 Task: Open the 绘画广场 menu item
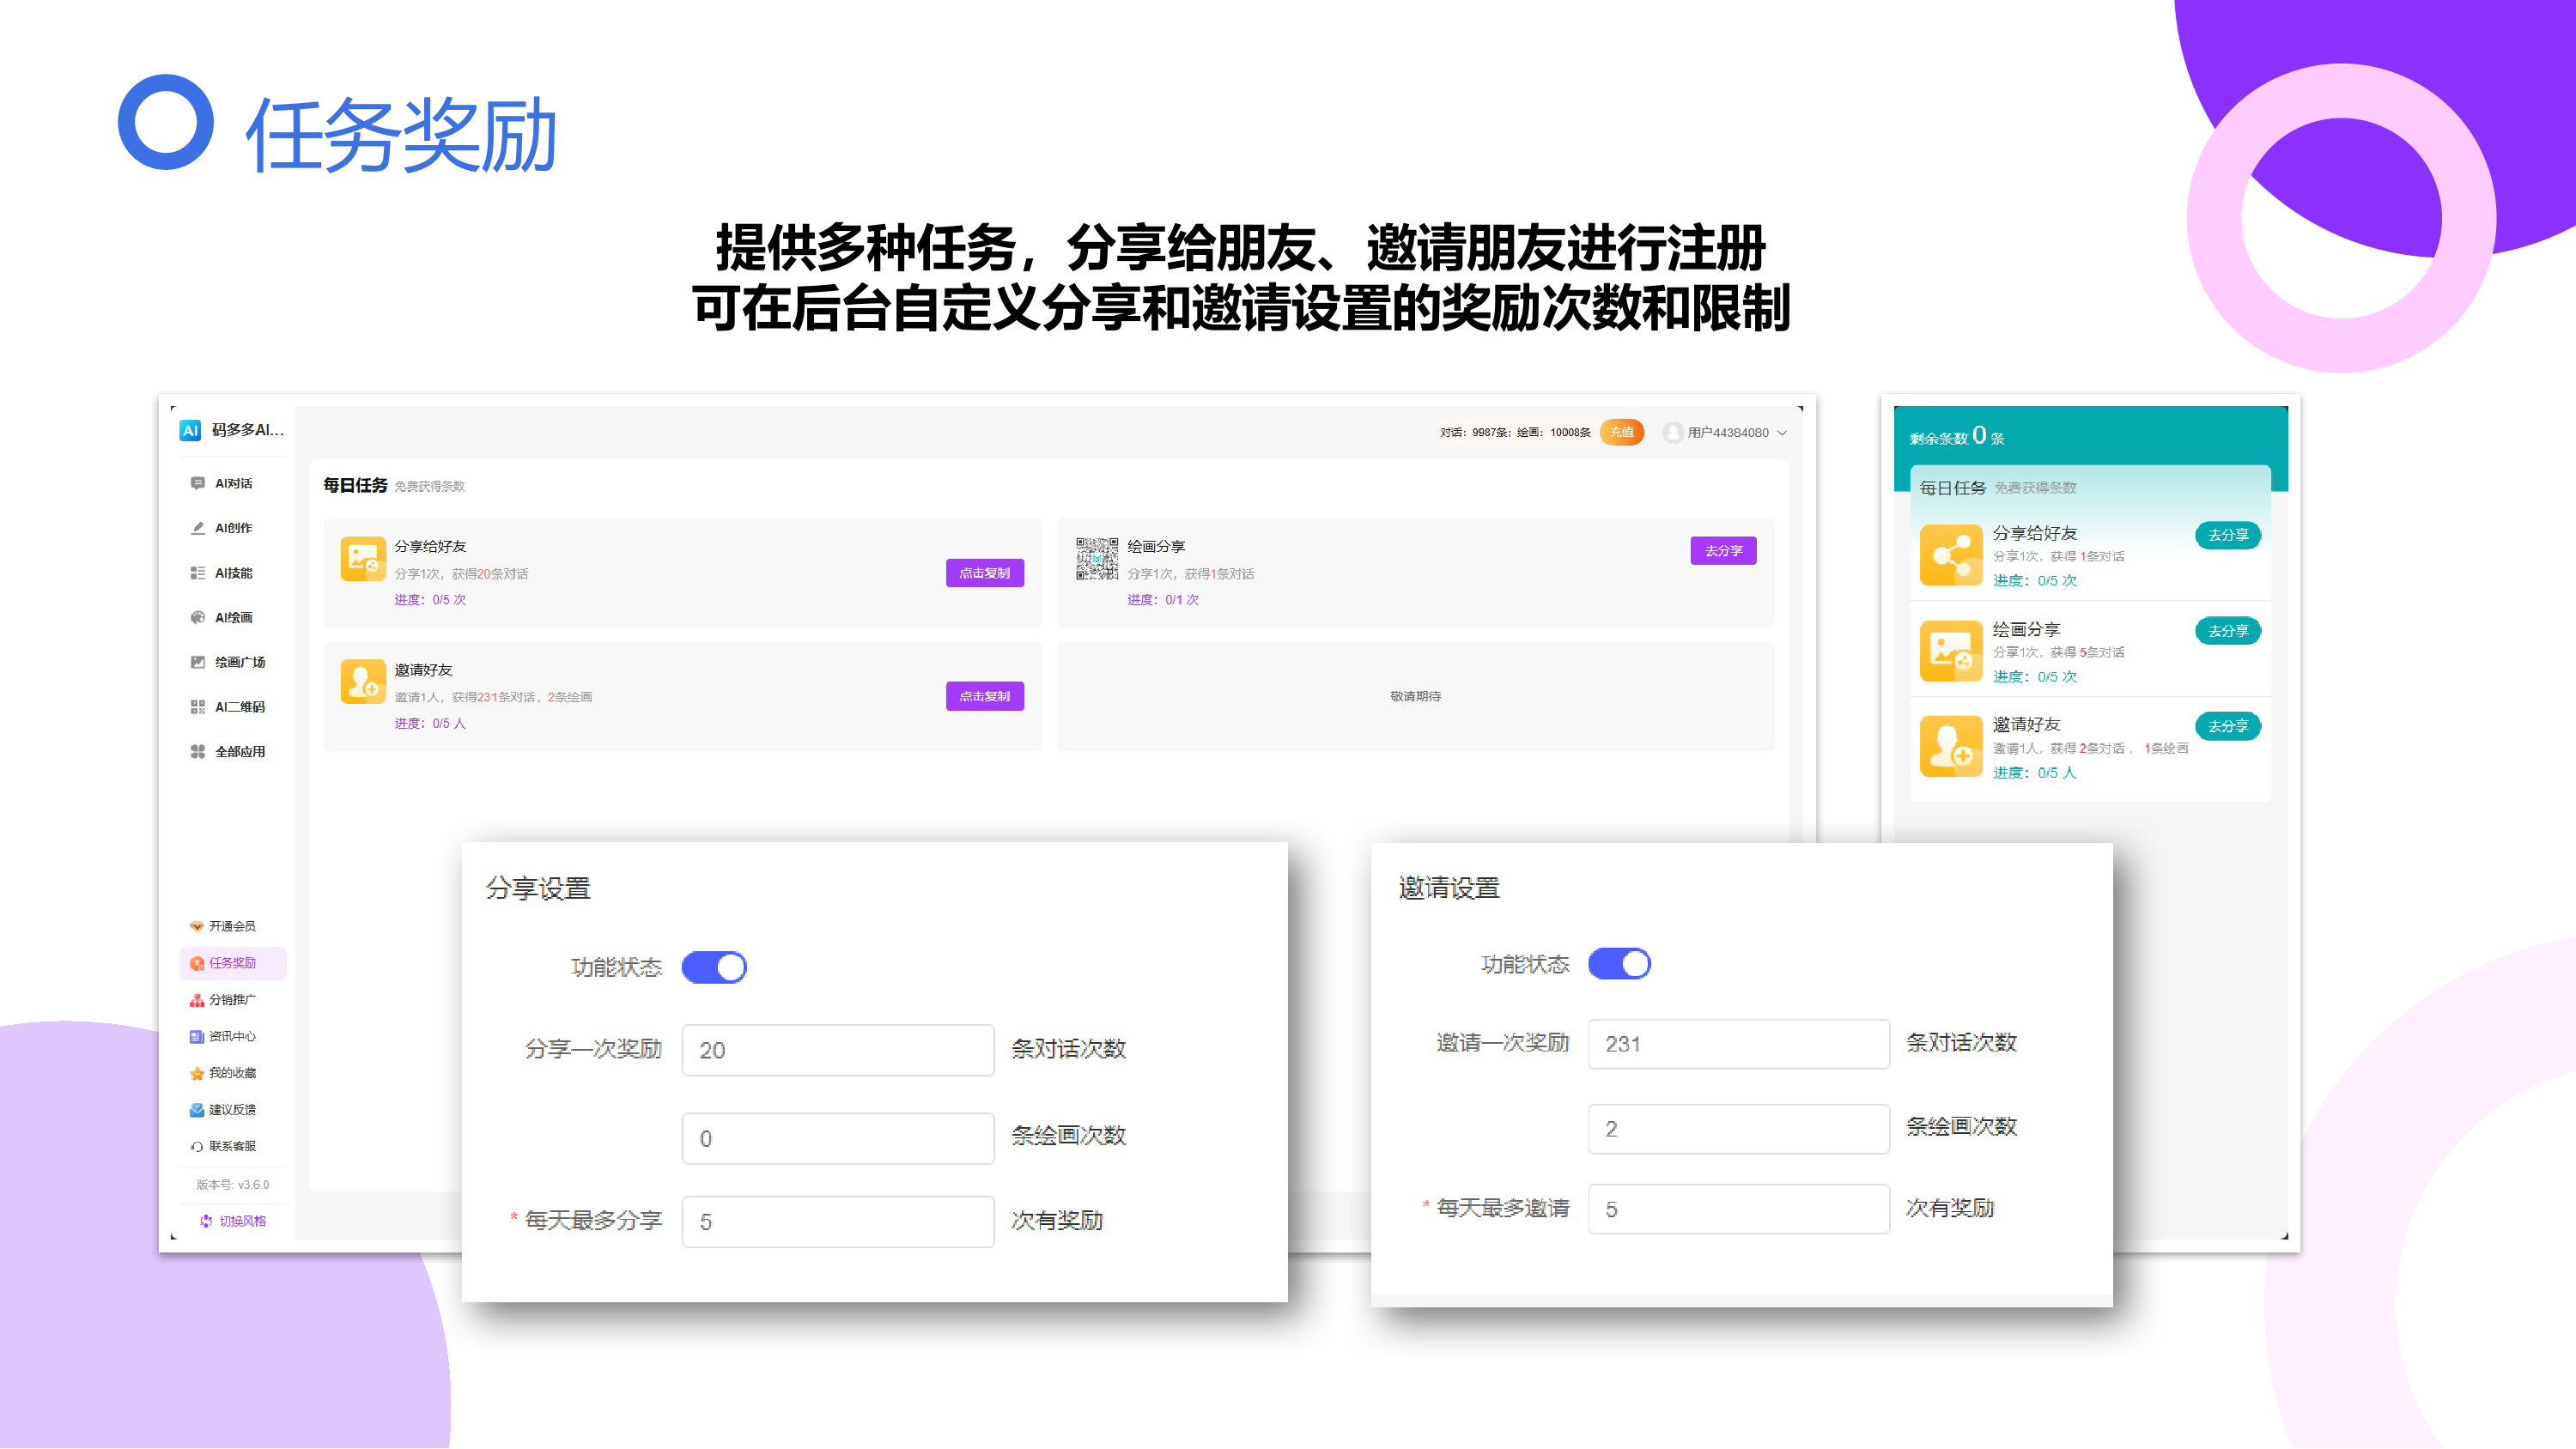239,662
